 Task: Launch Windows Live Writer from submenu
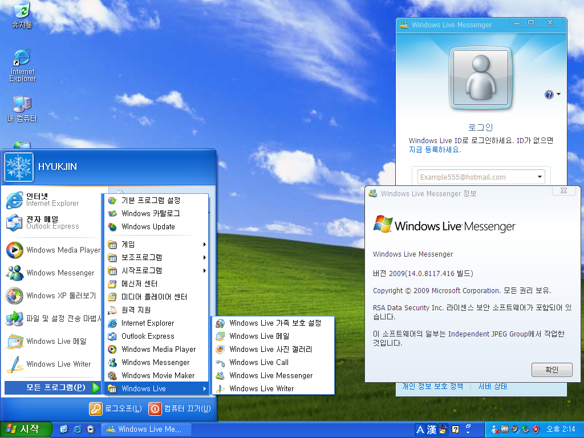(x=273, y=388)
